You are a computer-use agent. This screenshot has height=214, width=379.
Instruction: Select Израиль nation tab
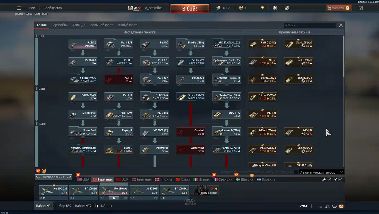[x=266, y=179]
